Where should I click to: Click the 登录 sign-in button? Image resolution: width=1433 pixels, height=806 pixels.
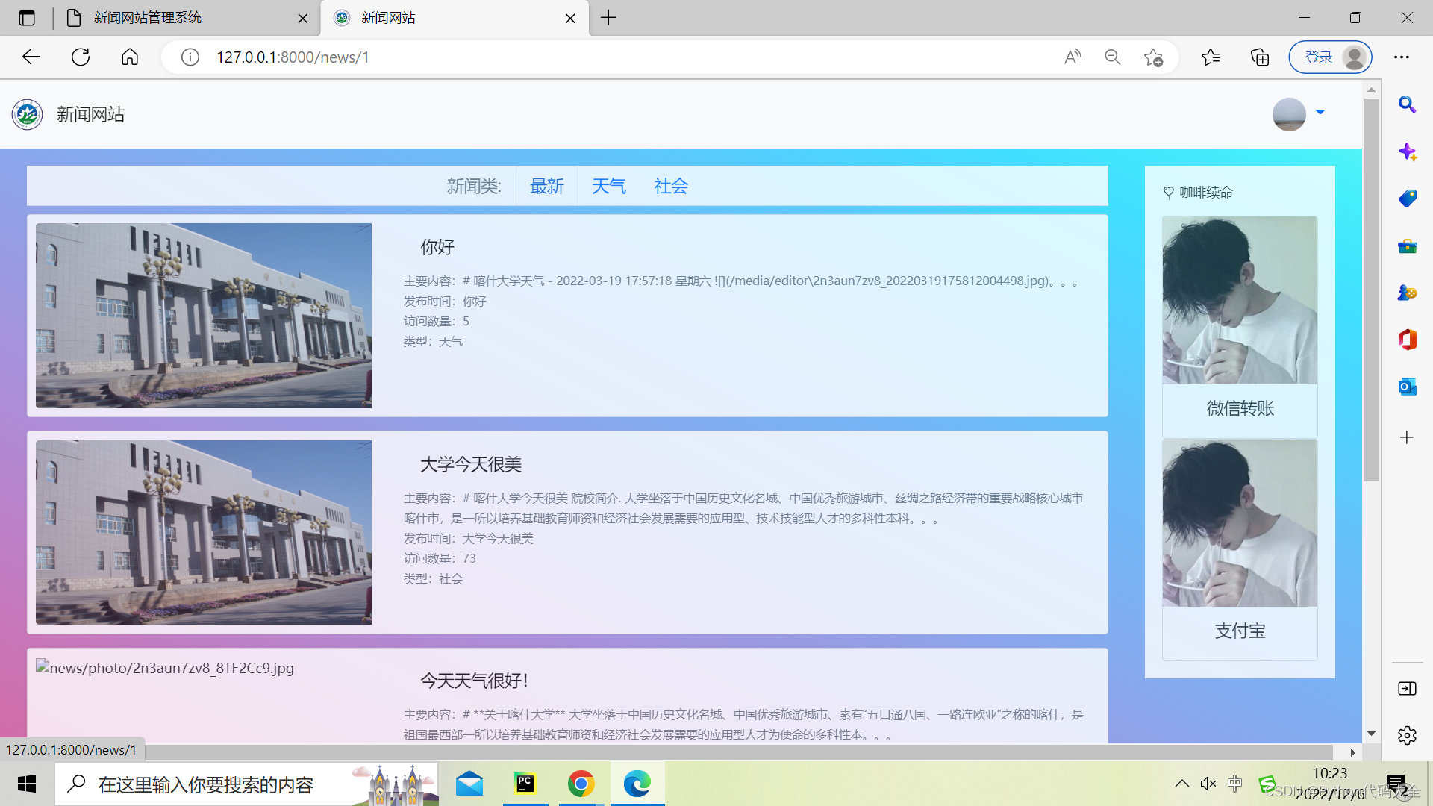pyautogui.click(x=1330, y=57)
